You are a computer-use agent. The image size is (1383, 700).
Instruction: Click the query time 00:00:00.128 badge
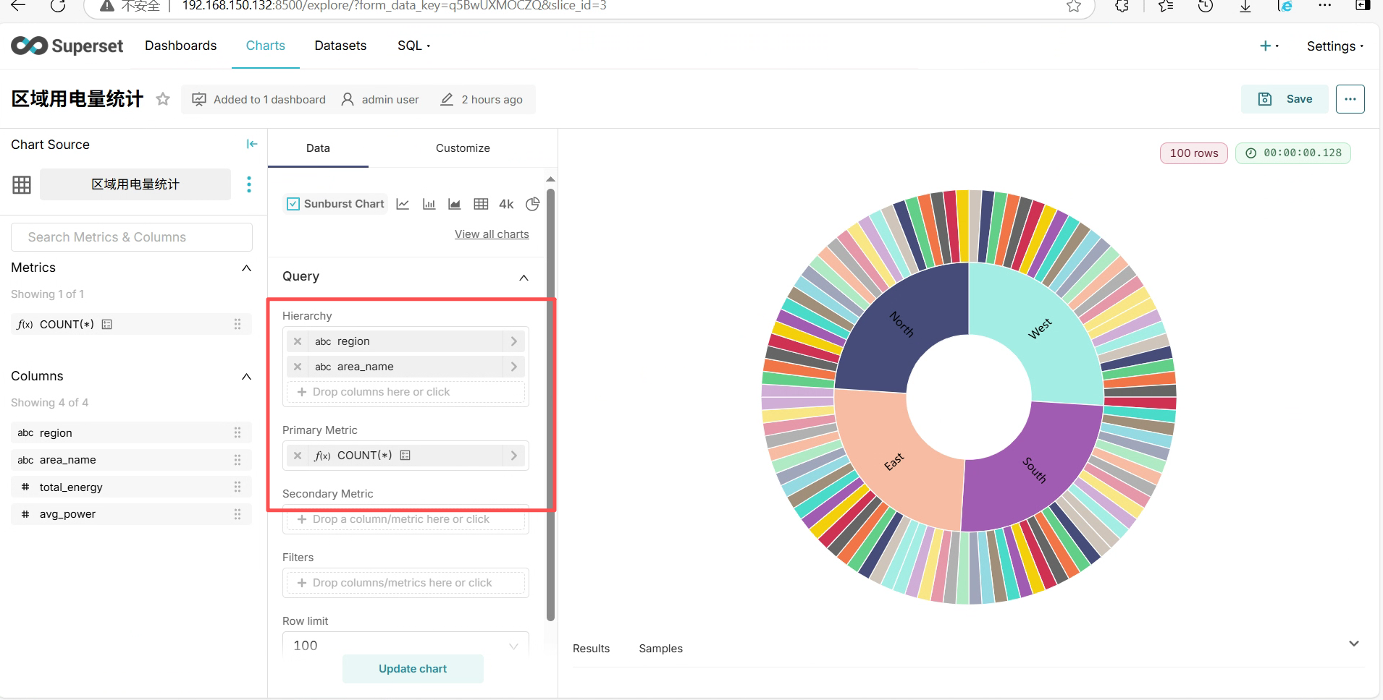click(x=1293, y=153)
